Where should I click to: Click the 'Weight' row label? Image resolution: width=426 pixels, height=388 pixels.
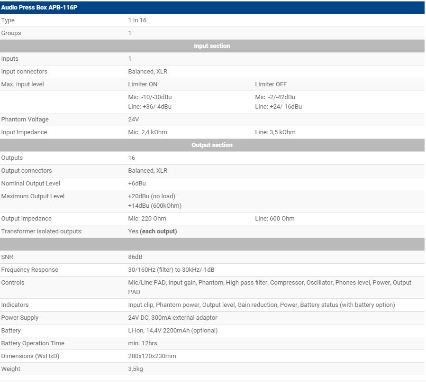pyautogui.click(x=11, y=369)
